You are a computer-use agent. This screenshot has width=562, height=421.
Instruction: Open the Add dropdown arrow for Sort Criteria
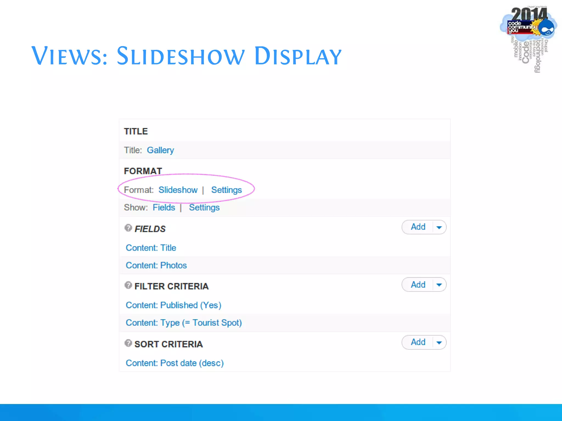(x=439, y=342)
